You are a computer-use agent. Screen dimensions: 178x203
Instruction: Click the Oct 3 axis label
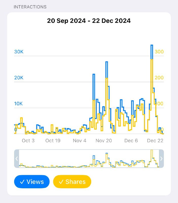tap(28, 141)
